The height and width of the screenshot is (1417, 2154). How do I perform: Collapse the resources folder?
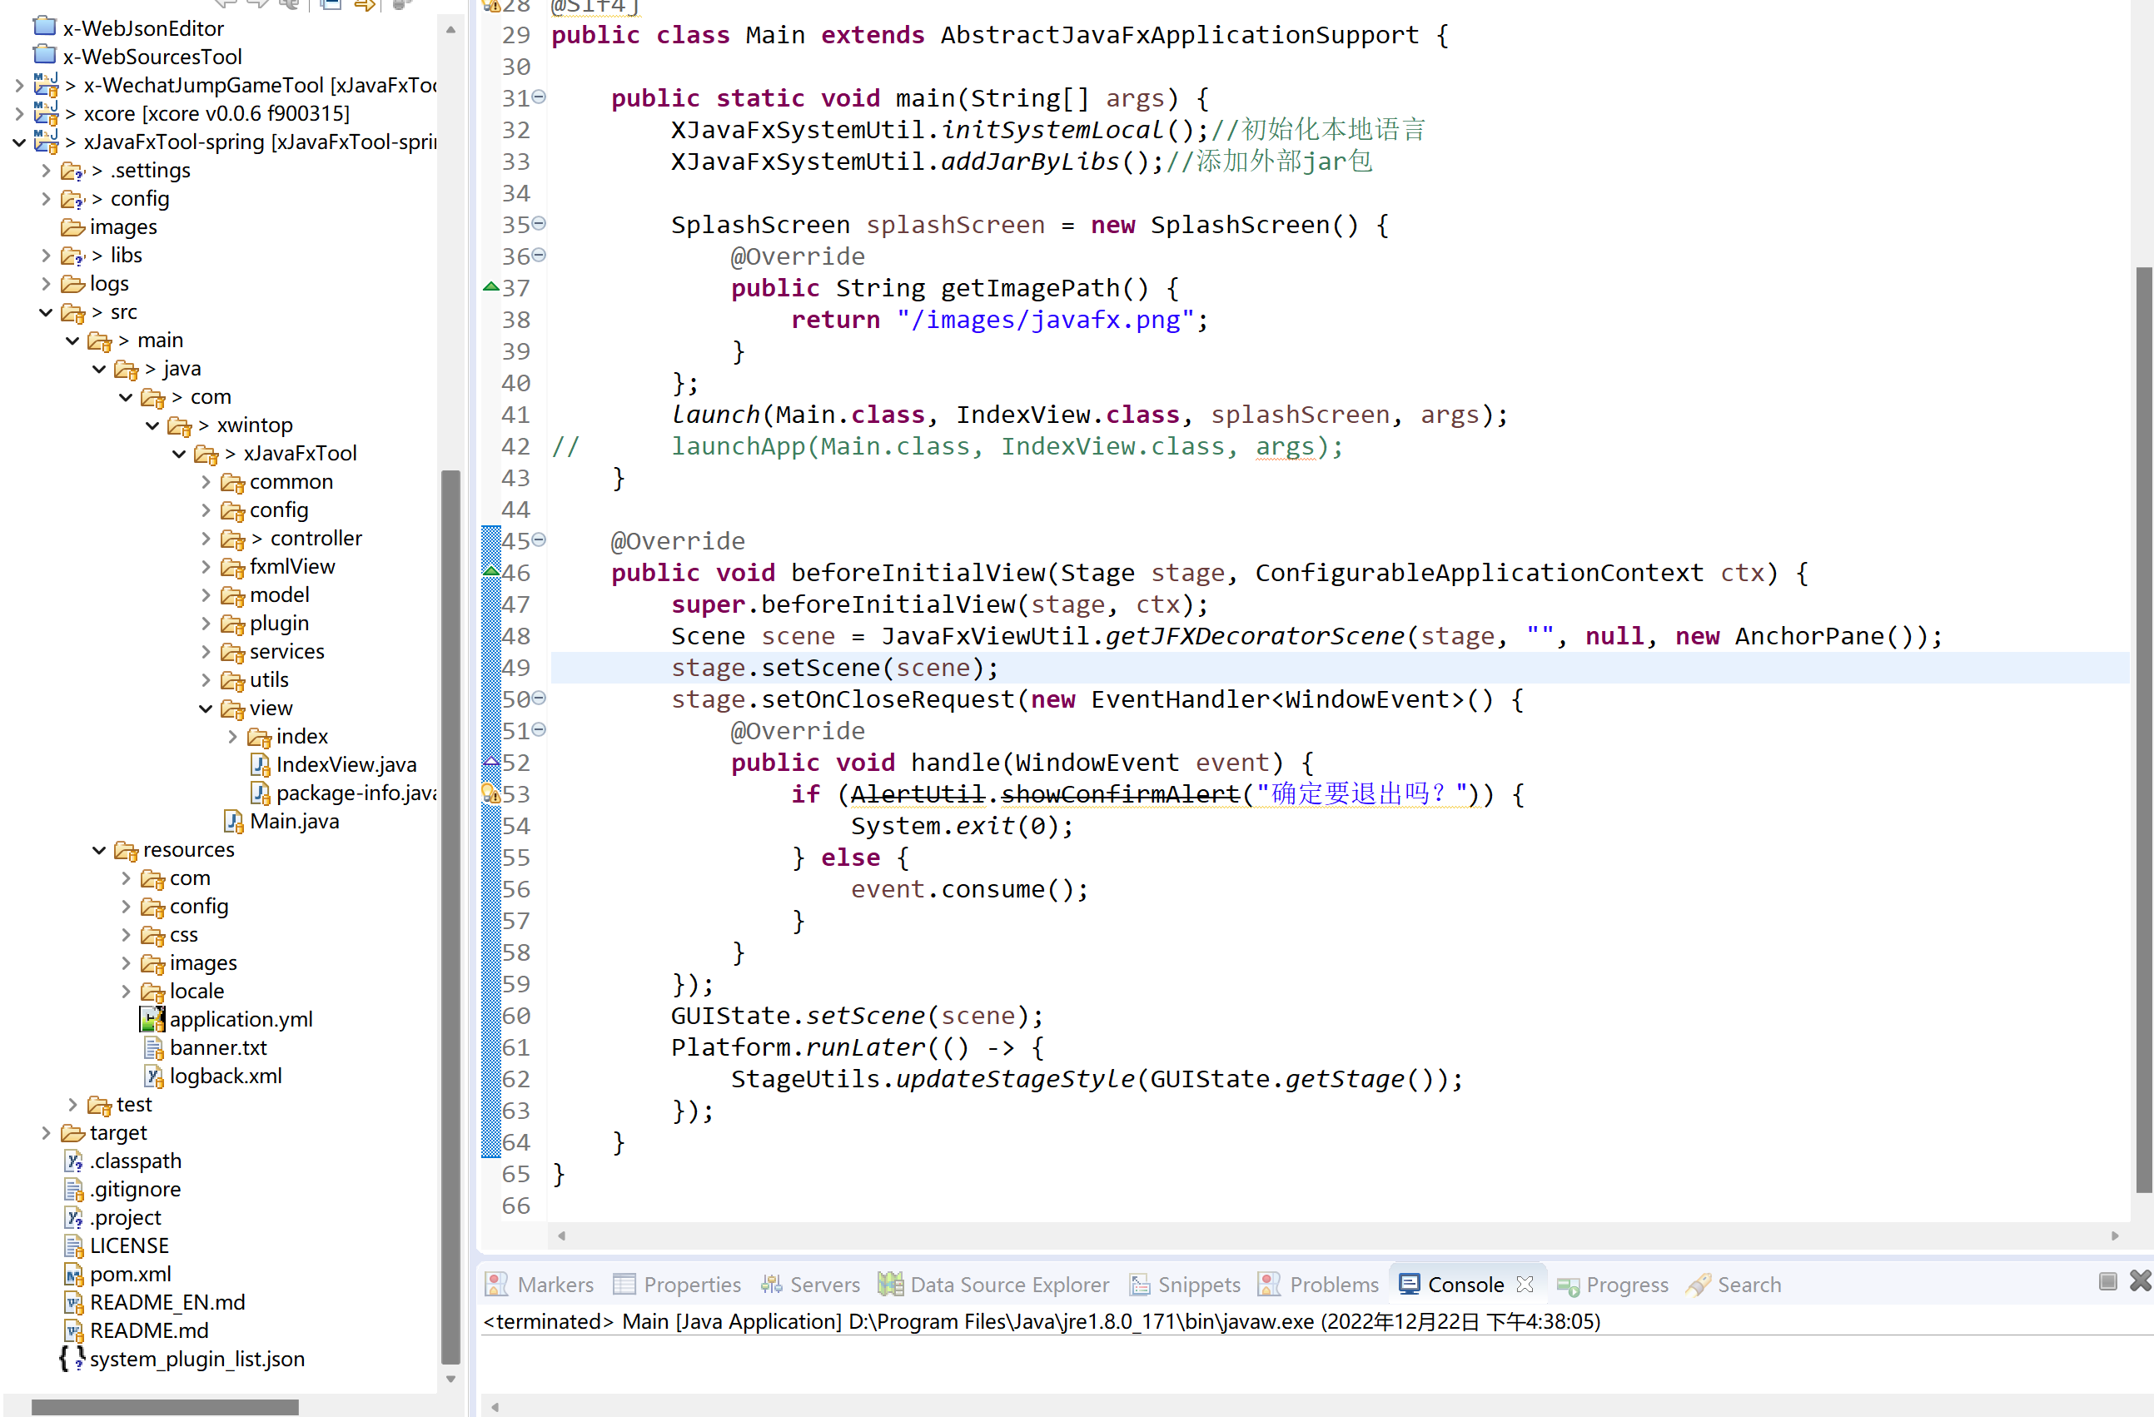pyautogui.click(x=98, y=850)
